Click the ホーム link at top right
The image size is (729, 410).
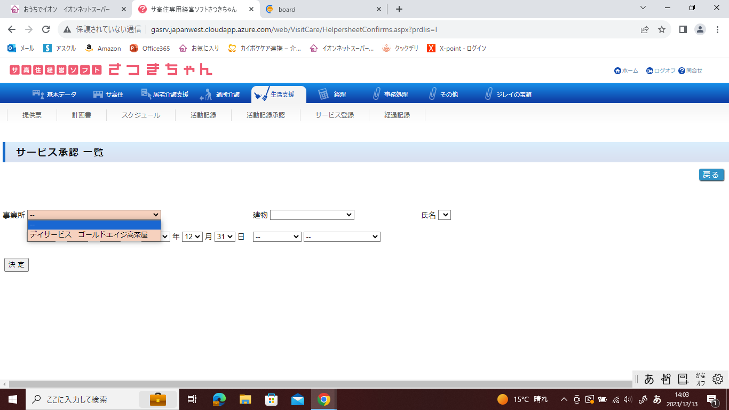[626, 70]
